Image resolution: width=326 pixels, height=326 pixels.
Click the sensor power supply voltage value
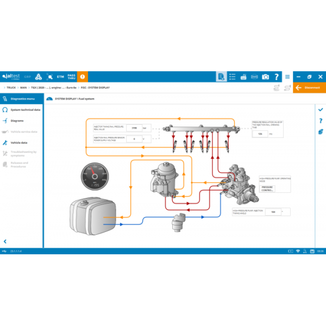click(x=134, y=139)
